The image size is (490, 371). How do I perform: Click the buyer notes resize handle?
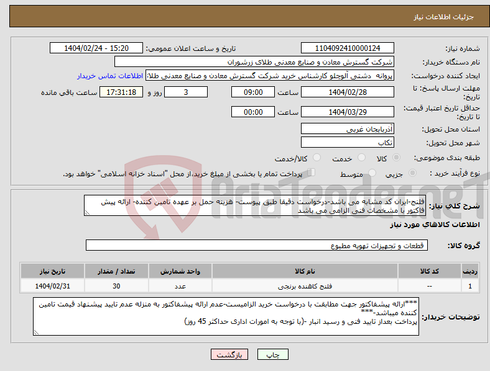click(36, 333)
